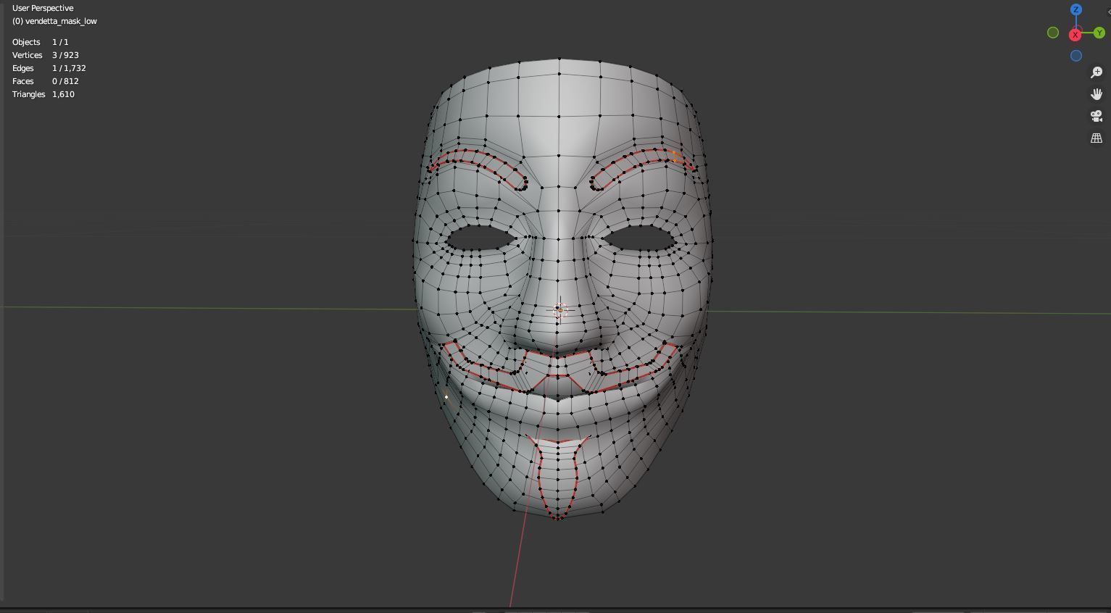Click the unlabeled dark blue negative Z gizmo circle
The image size is (1111, 613).
point(1076,56)
